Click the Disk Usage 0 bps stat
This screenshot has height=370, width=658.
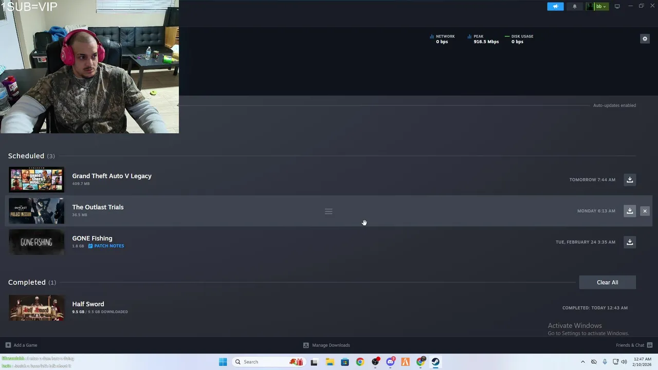(x=519, y=39)
